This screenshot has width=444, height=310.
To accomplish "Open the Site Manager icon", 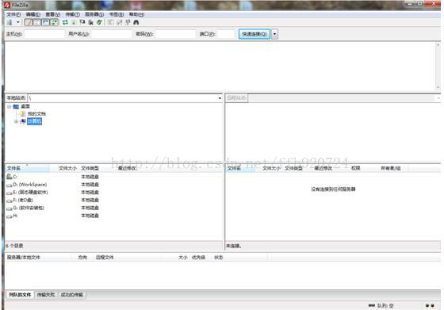I will tap(10, 22).
